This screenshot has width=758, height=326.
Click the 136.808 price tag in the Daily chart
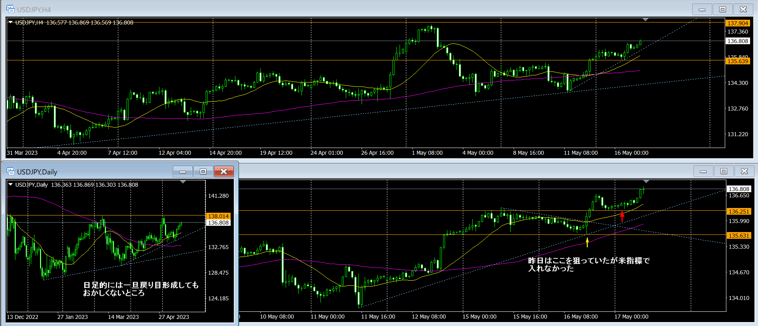[218, 223]
